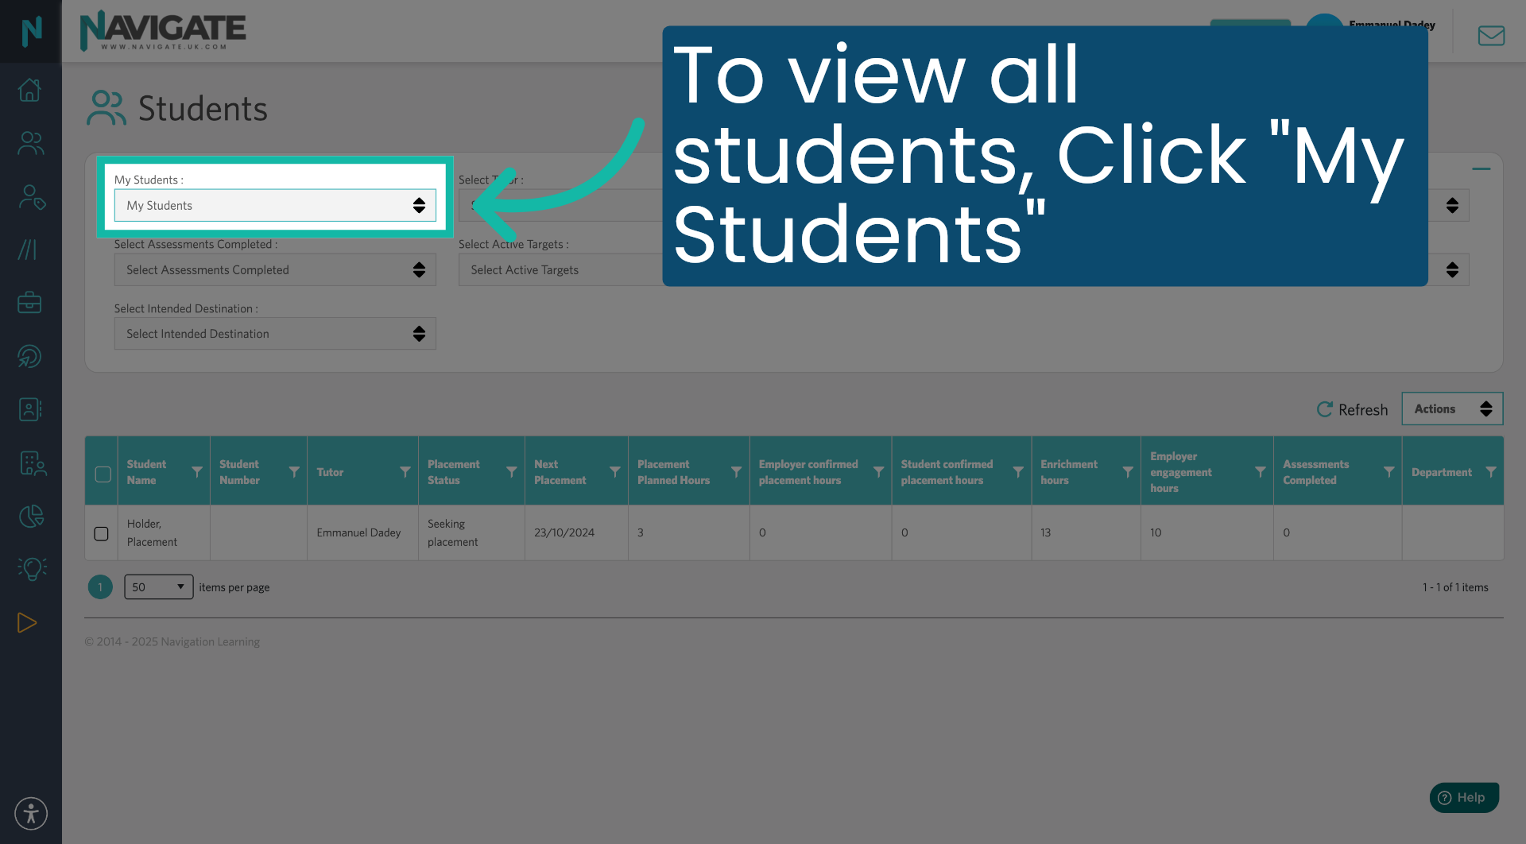This screenshot has width=1526, height=844.
Task: Open the My Students dropdown
Action: coord(274,205)
